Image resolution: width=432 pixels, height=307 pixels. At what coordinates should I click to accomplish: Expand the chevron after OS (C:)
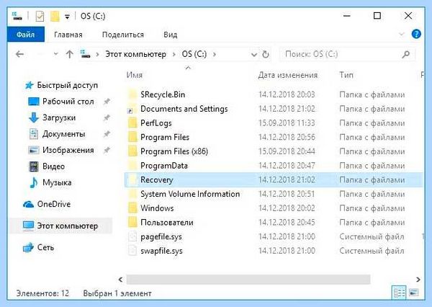tap(215, 54)
